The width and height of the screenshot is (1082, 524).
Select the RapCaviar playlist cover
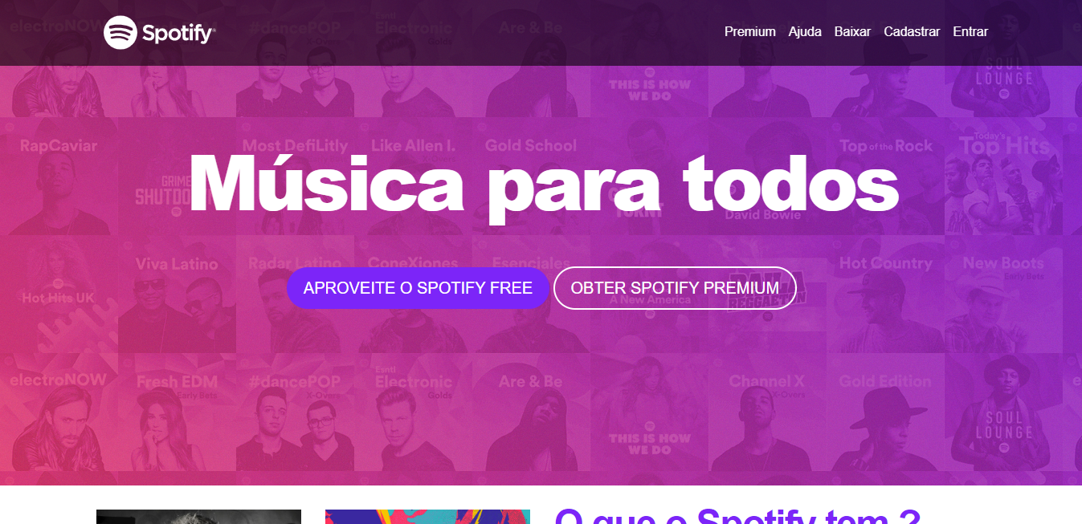[x=59, y=177]
